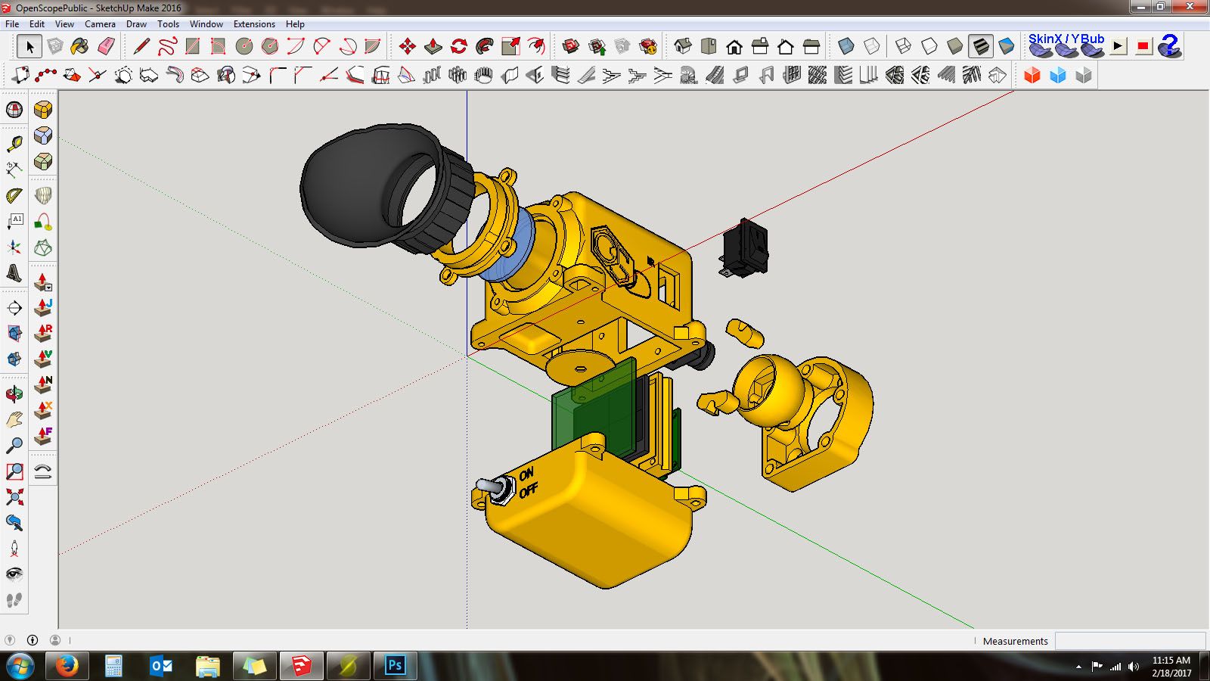Open the Extensions menu
Image resolution: width=1210 pixels, height=681 pixels.
point(254,23)
